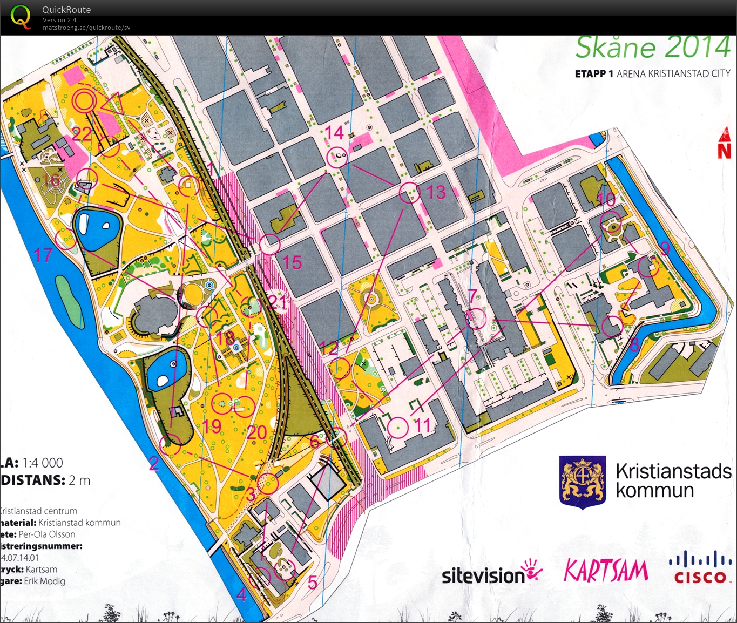Image resolution: width=737 pixels, height=623 pixels.
Task: Select control number 14 label
Action: click(334, 133)
